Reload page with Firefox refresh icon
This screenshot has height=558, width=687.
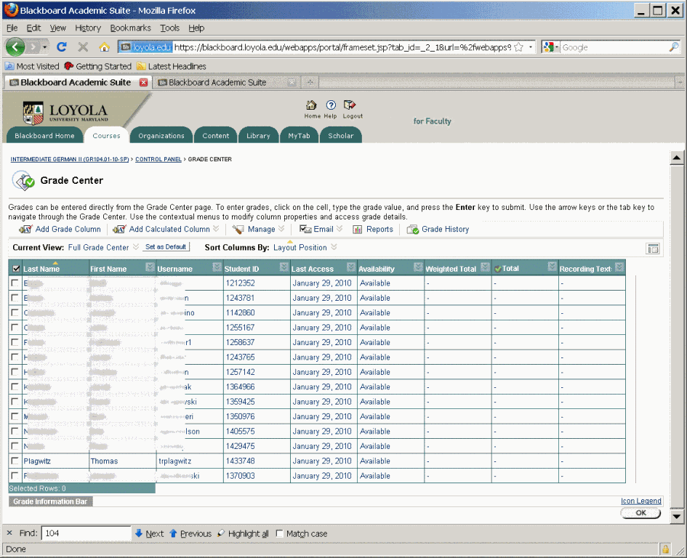click(x=62, y=47)
